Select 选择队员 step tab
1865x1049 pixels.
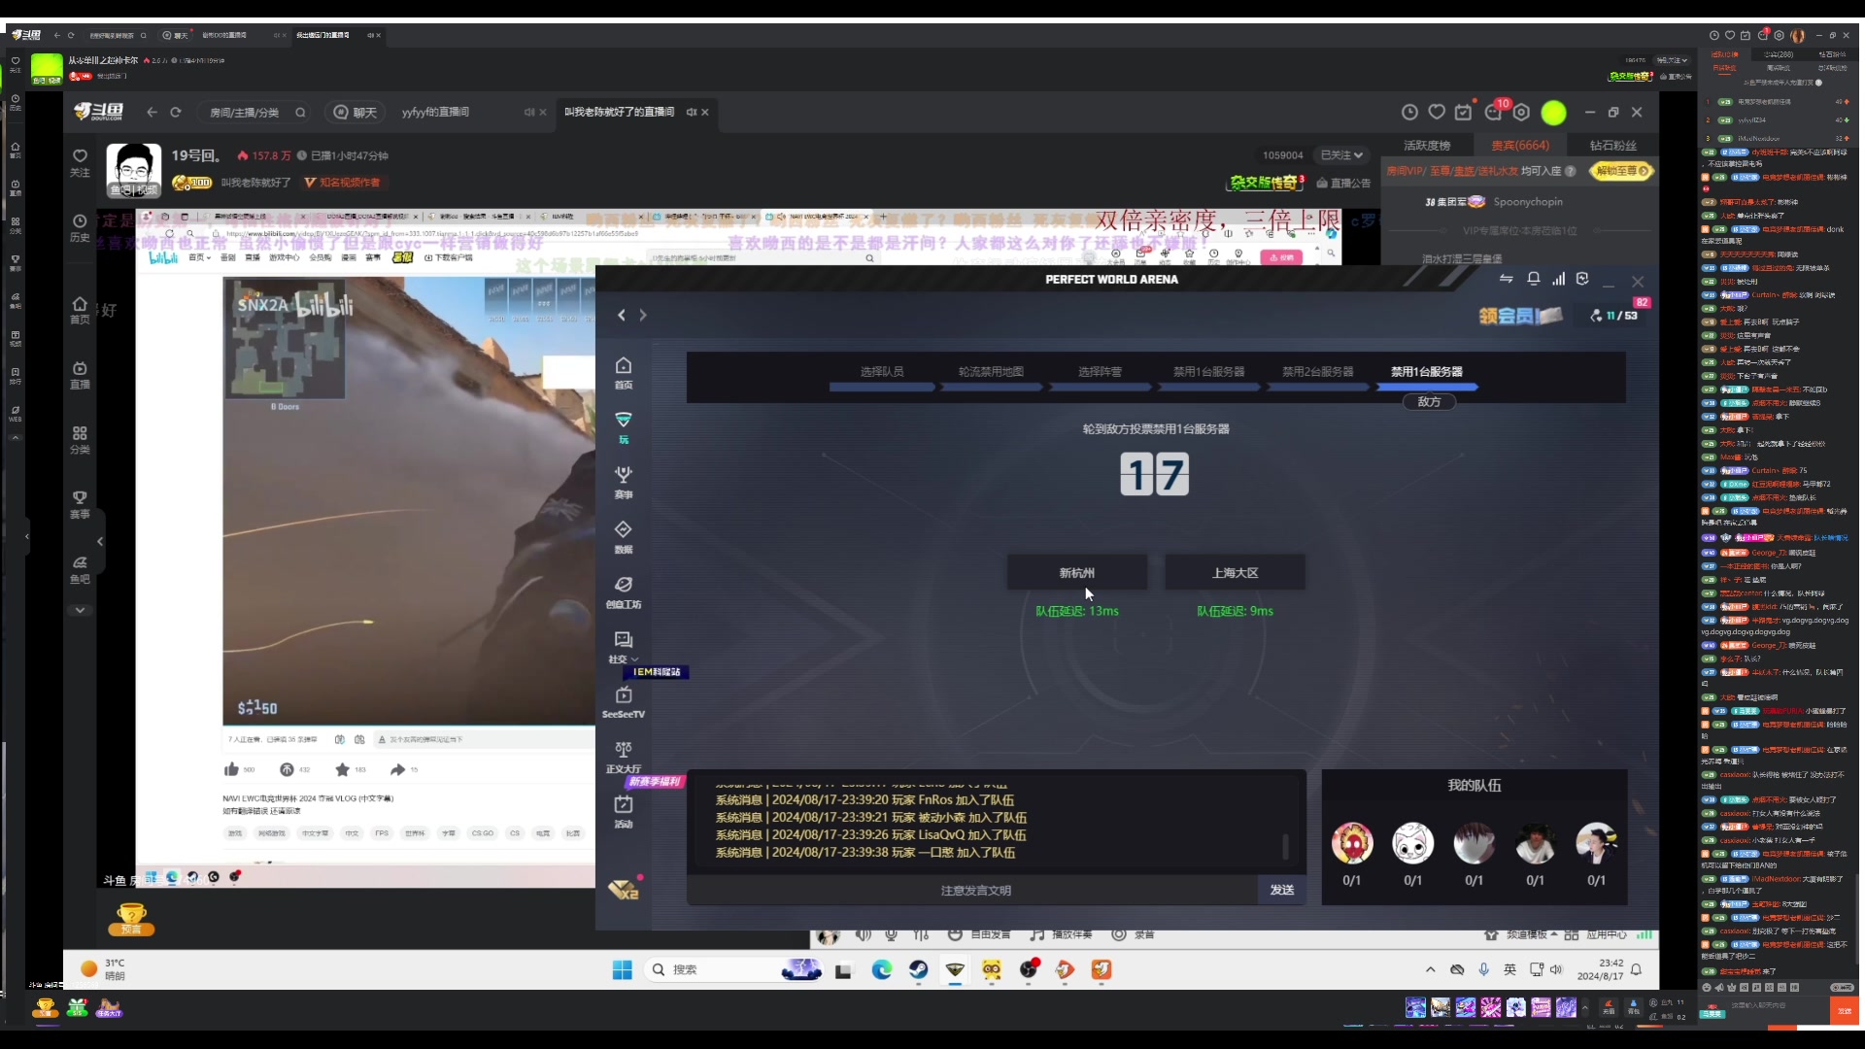[x=882, y=372]
